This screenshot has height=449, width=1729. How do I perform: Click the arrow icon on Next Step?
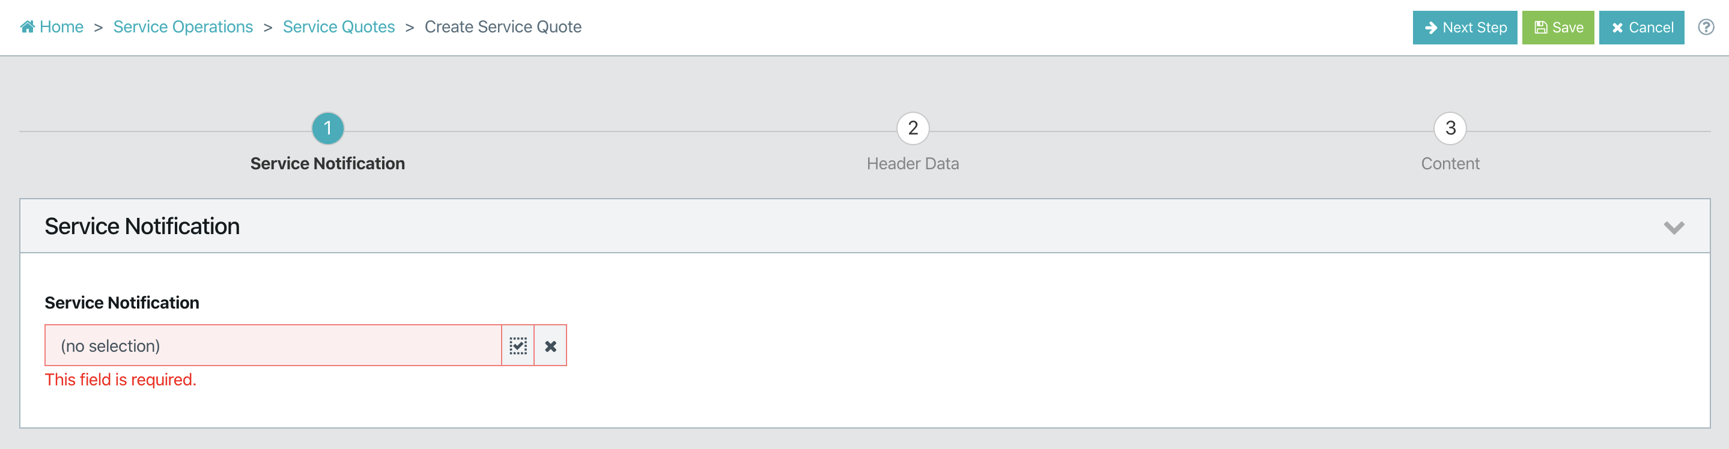tap(1430, 28)
